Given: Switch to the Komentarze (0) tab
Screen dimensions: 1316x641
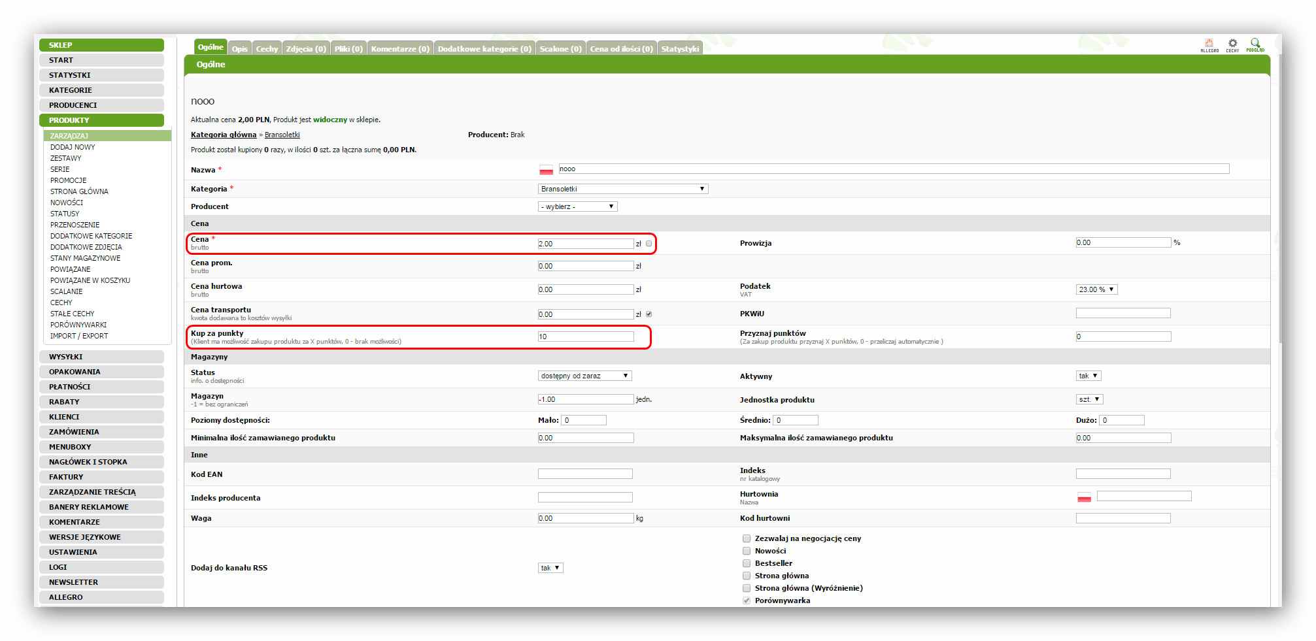Looking at the screenshot, I should (x=400, y=49).
